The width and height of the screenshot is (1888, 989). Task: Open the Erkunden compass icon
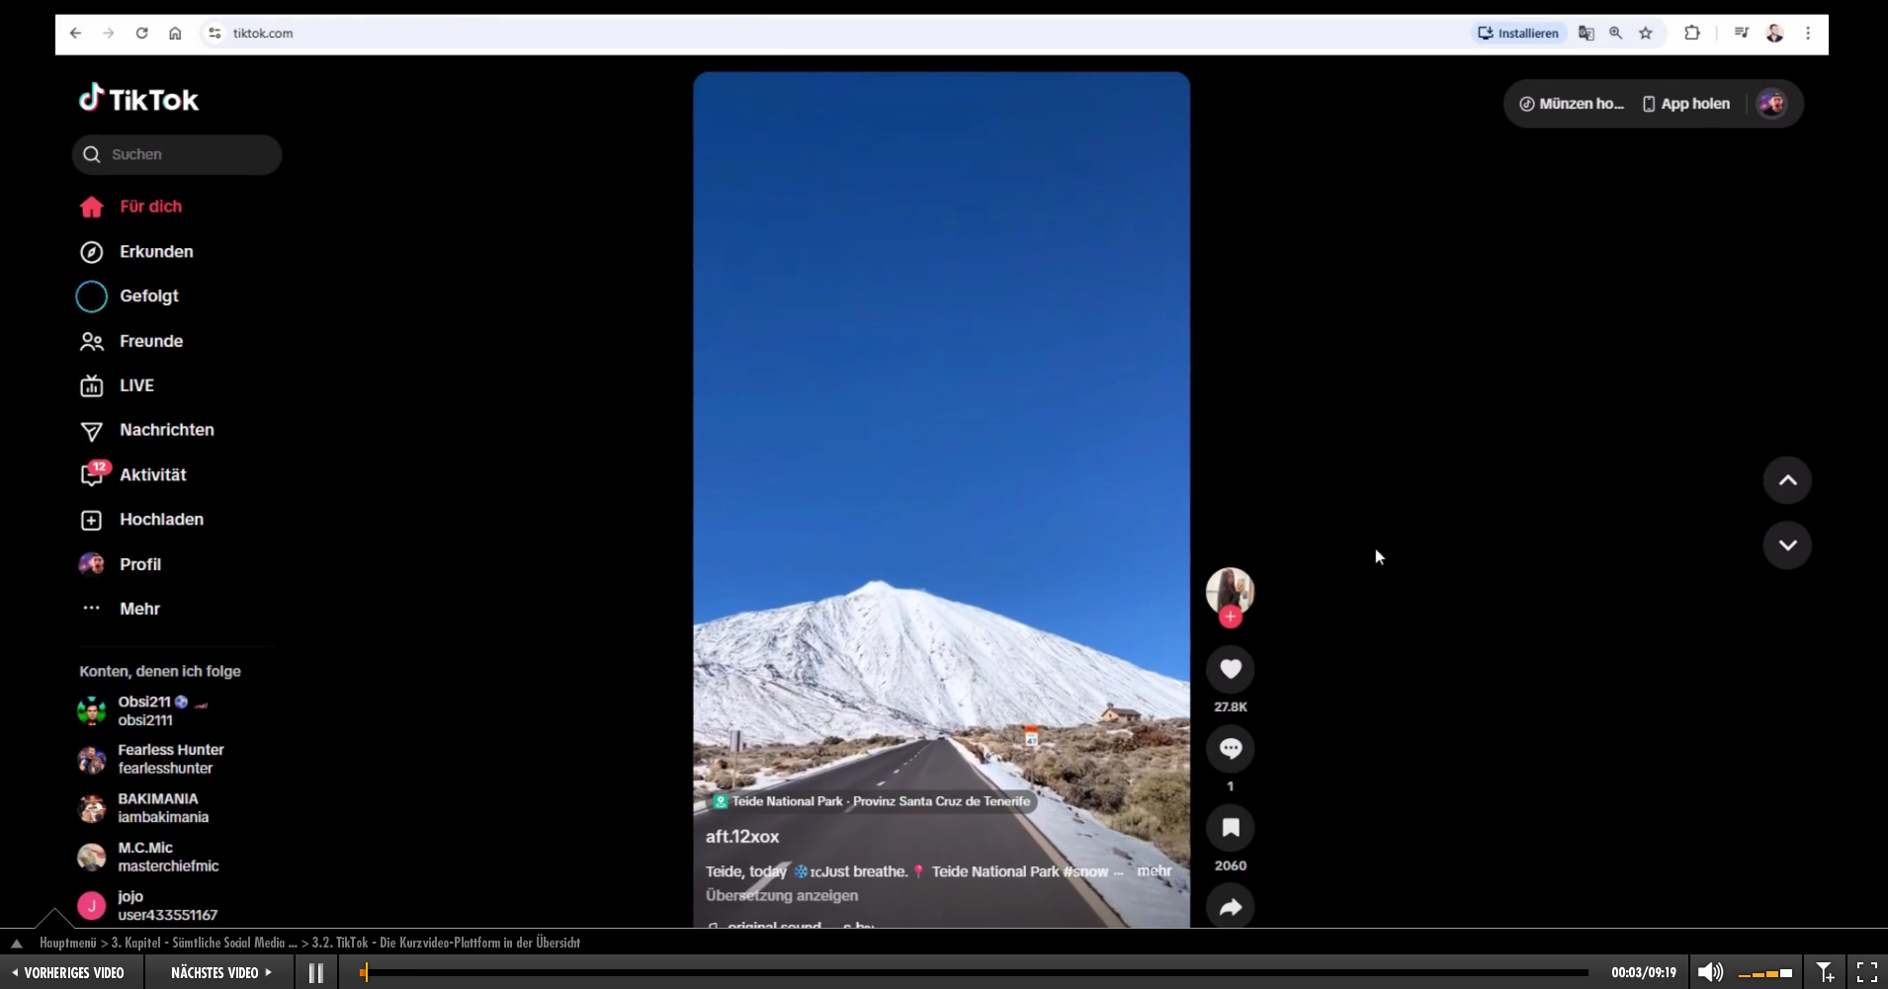click(x=92, y=252)
